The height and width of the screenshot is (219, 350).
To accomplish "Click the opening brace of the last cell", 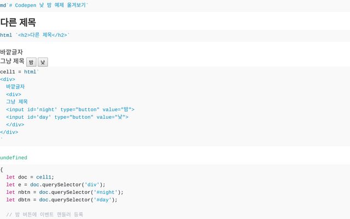I will pos(2,170).
